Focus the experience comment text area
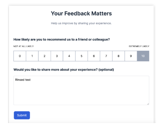 81,90
